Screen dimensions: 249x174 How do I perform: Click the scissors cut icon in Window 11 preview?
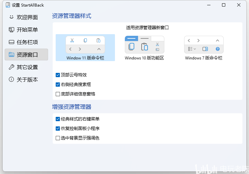(72, 40)
